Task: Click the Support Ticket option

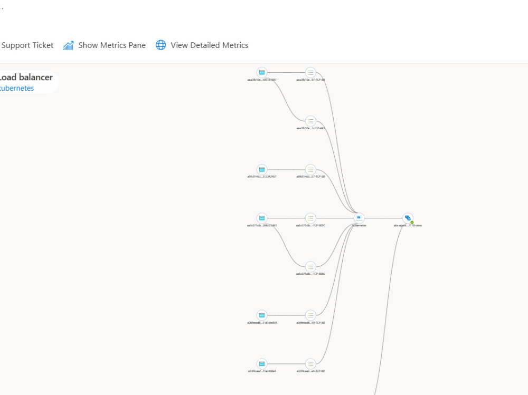Action: pos(27,45)
